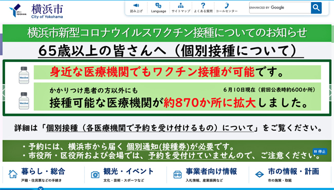The image size is (334, 190).
Task: Go to the next banner slide arrow
Action: 331,93
